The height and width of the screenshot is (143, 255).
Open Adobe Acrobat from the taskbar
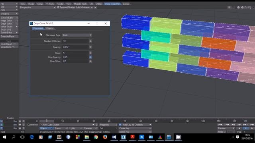[132, 137]
